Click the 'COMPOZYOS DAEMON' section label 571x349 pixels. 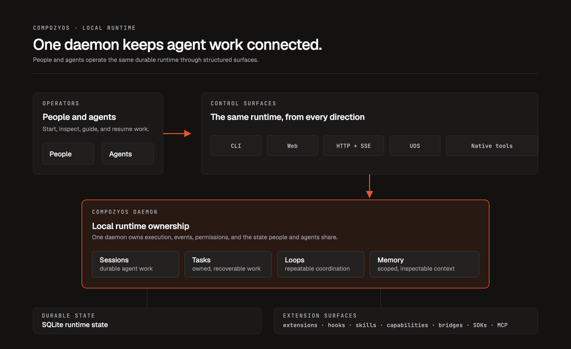click(x=125, y=212)
